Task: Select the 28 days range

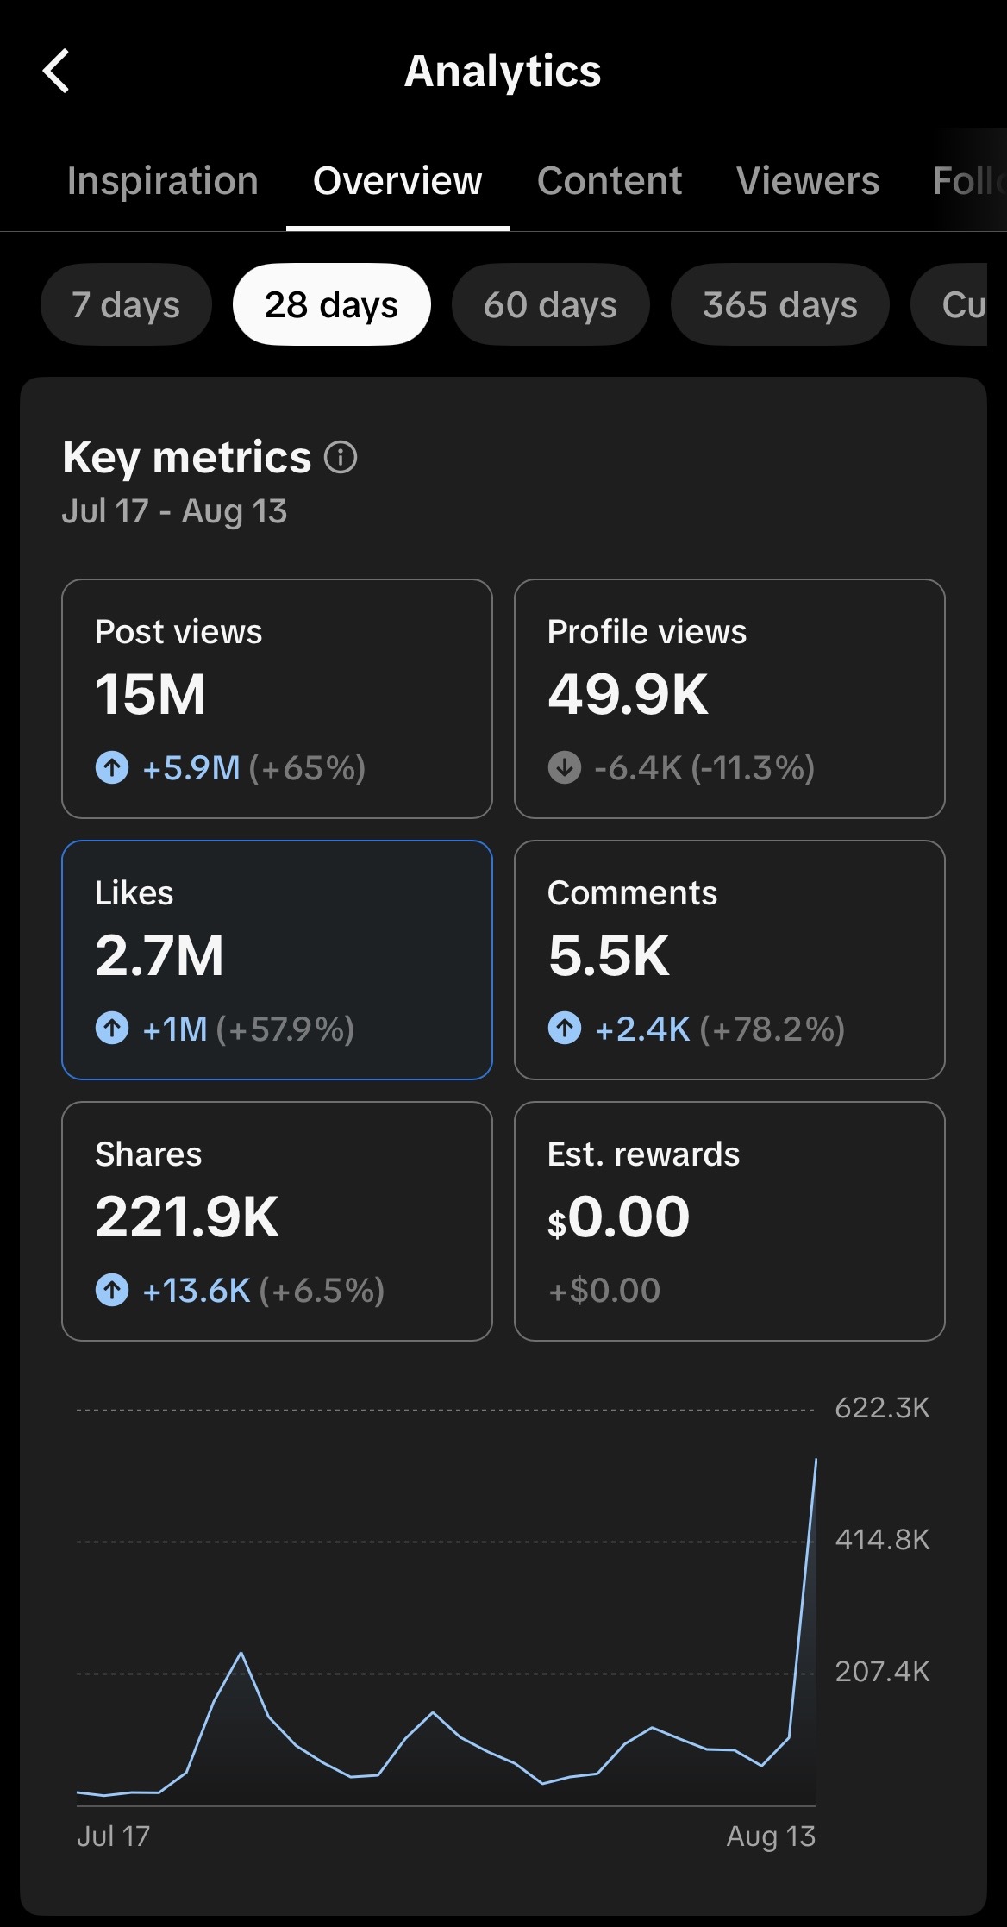Action: (331, 304)
